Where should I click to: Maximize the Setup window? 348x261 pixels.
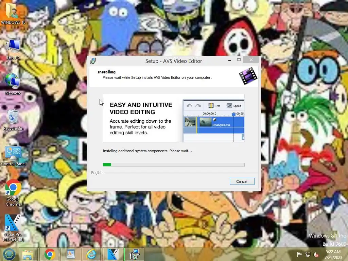click(239, 60)
